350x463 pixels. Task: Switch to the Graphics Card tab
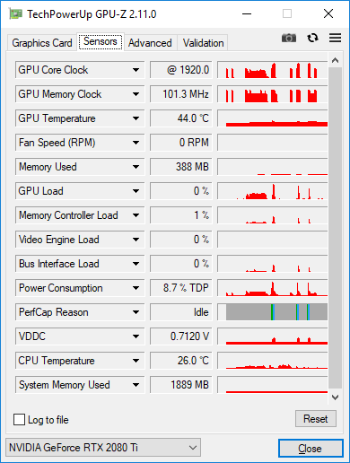[42, 43]
